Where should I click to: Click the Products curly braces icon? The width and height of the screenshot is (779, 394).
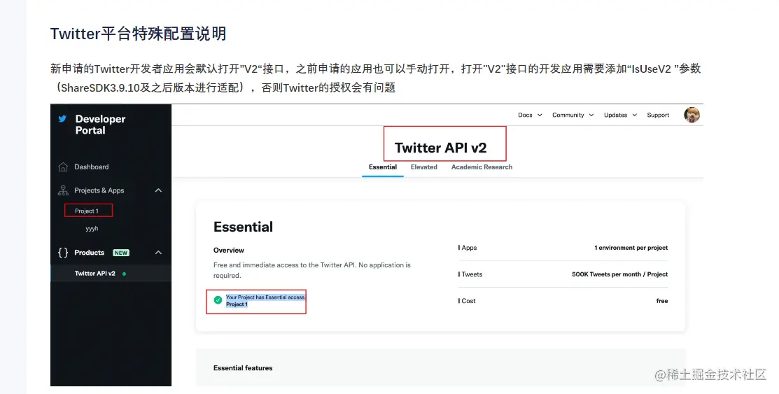[x=63, y=253]
